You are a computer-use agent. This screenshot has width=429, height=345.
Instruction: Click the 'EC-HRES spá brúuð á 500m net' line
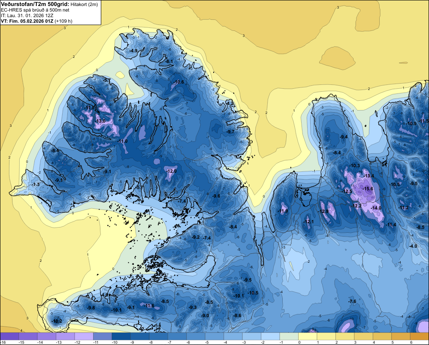coord(35,10)
